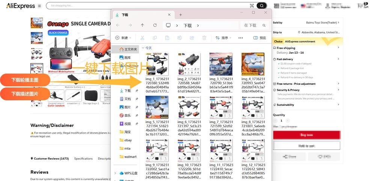Click the rename icon in Explorer toolbar
This screenshot has height=181, width=371.
pyautogui.click(x=179, y=38)
